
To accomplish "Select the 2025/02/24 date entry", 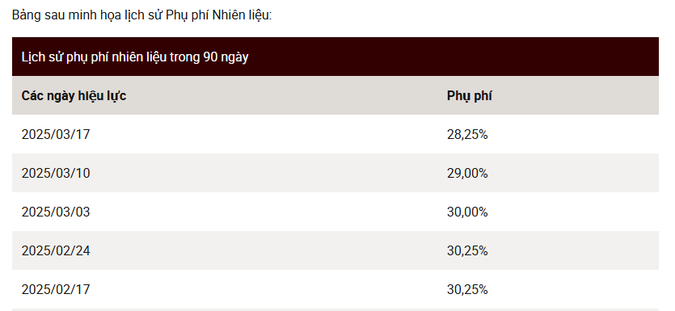I will point(56,250).
